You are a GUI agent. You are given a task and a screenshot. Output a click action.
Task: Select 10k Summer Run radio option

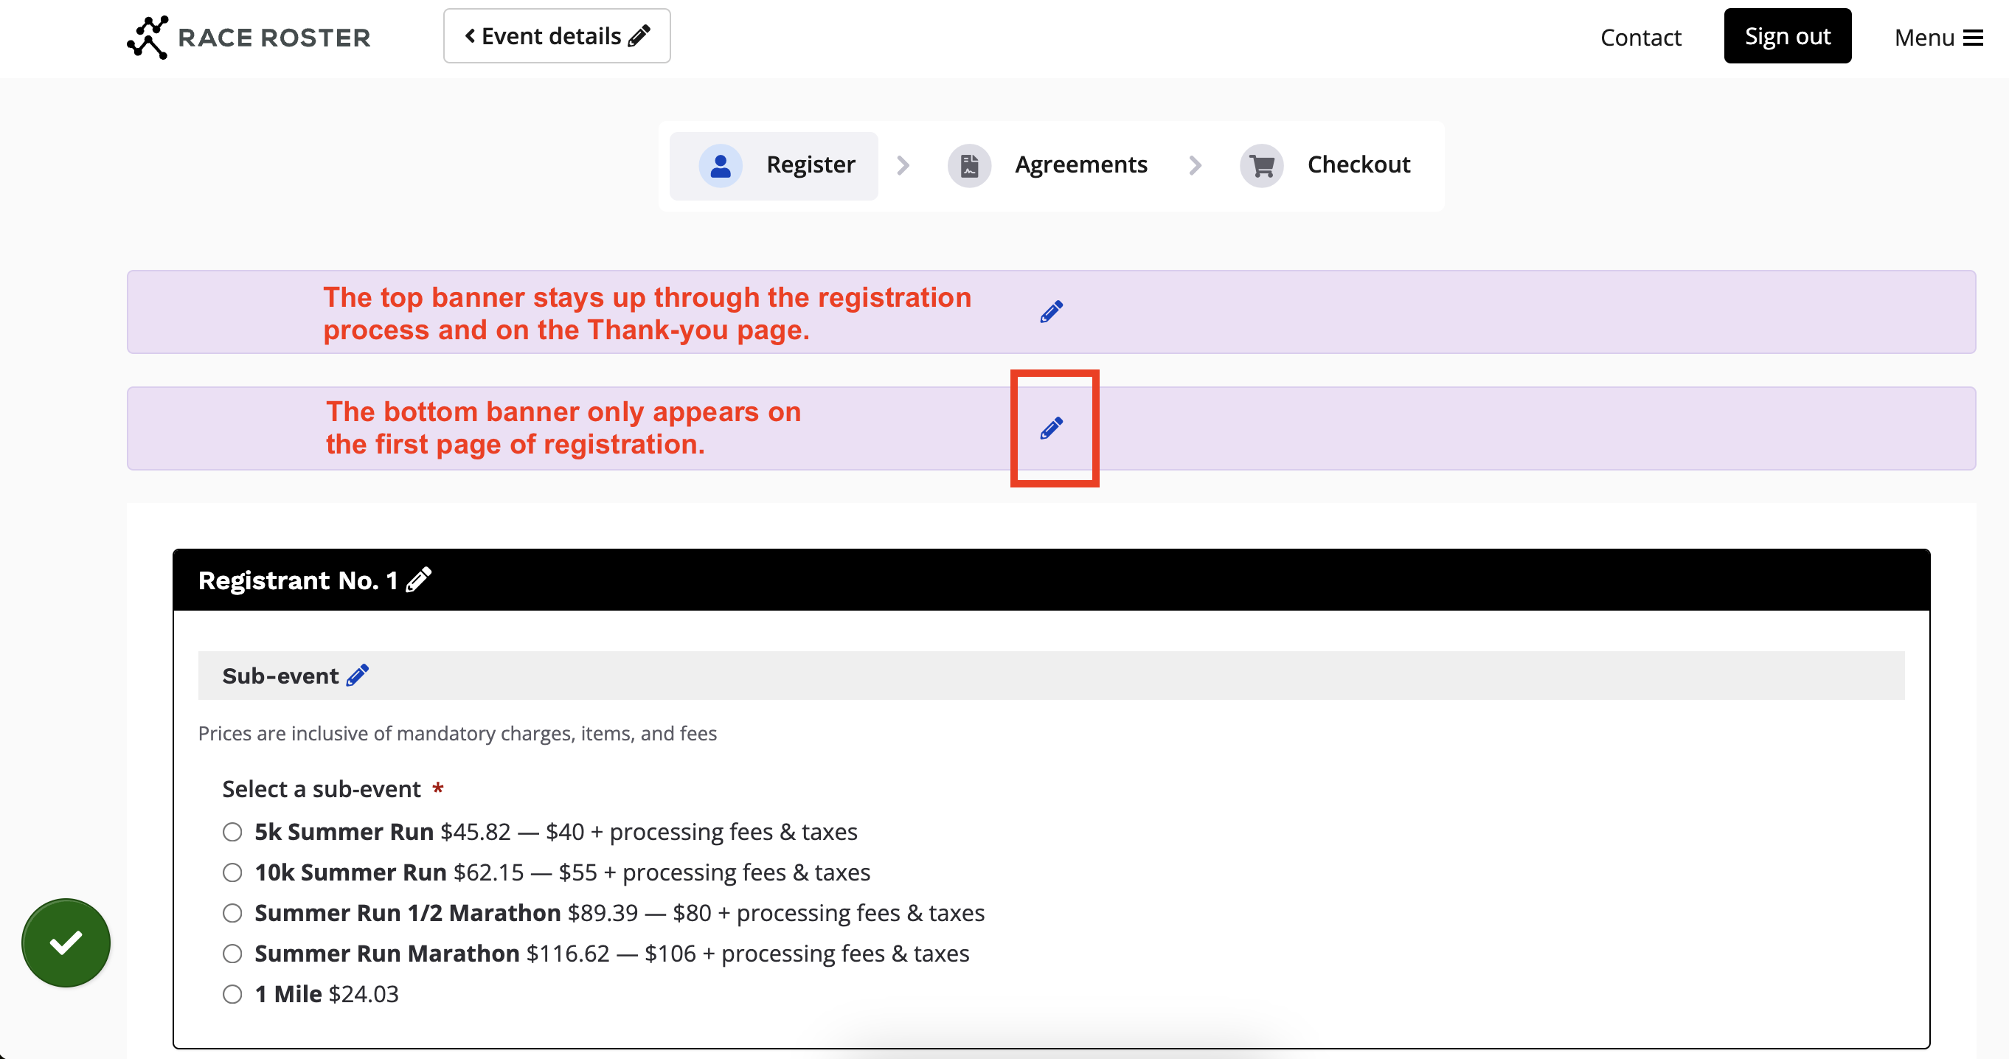[x=232, y=872]
